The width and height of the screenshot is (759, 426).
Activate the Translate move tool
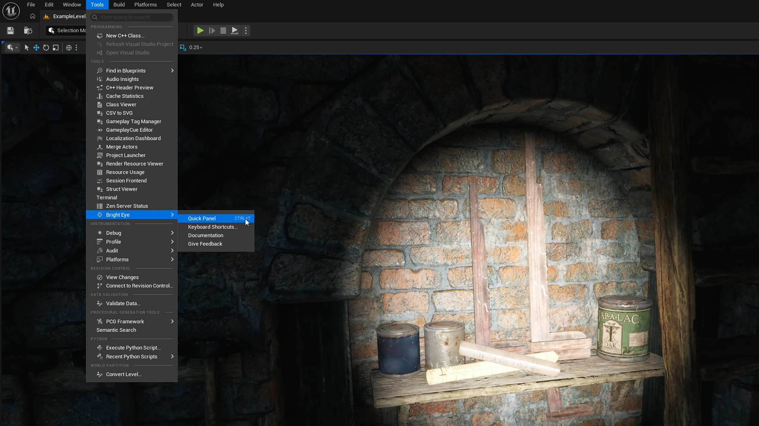click(x=36, y=48)
